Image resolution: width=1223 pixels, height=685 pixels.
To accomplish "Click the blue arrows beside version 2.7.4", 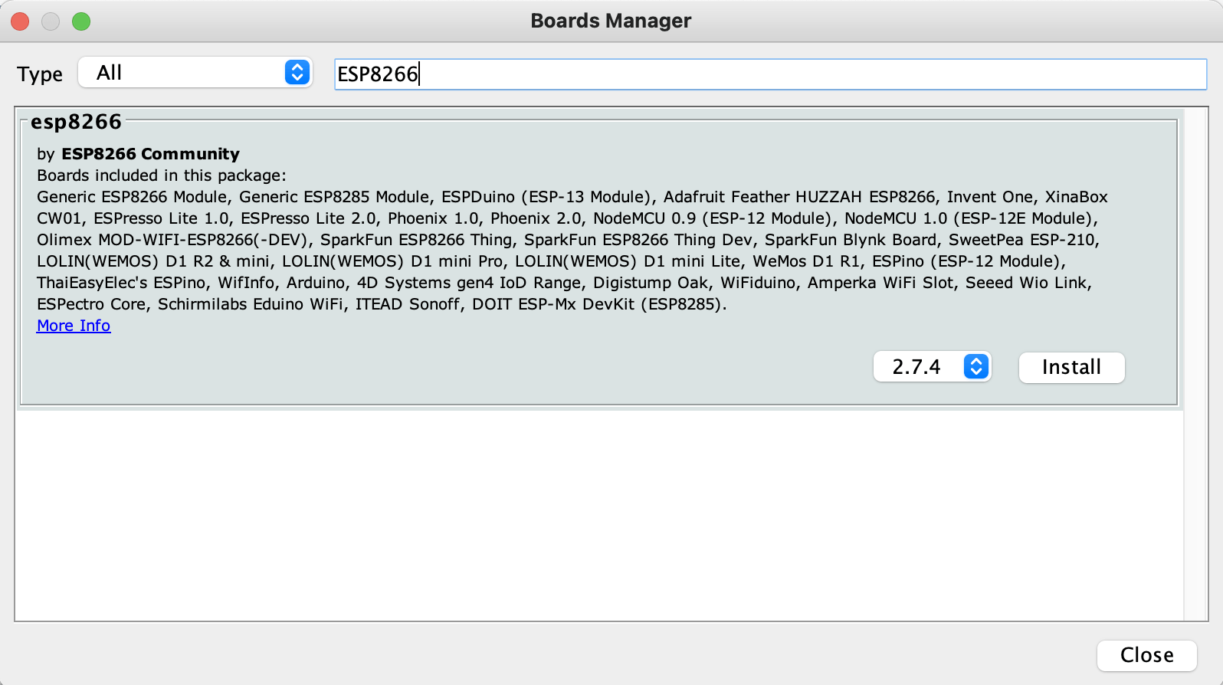I will 975,367.
